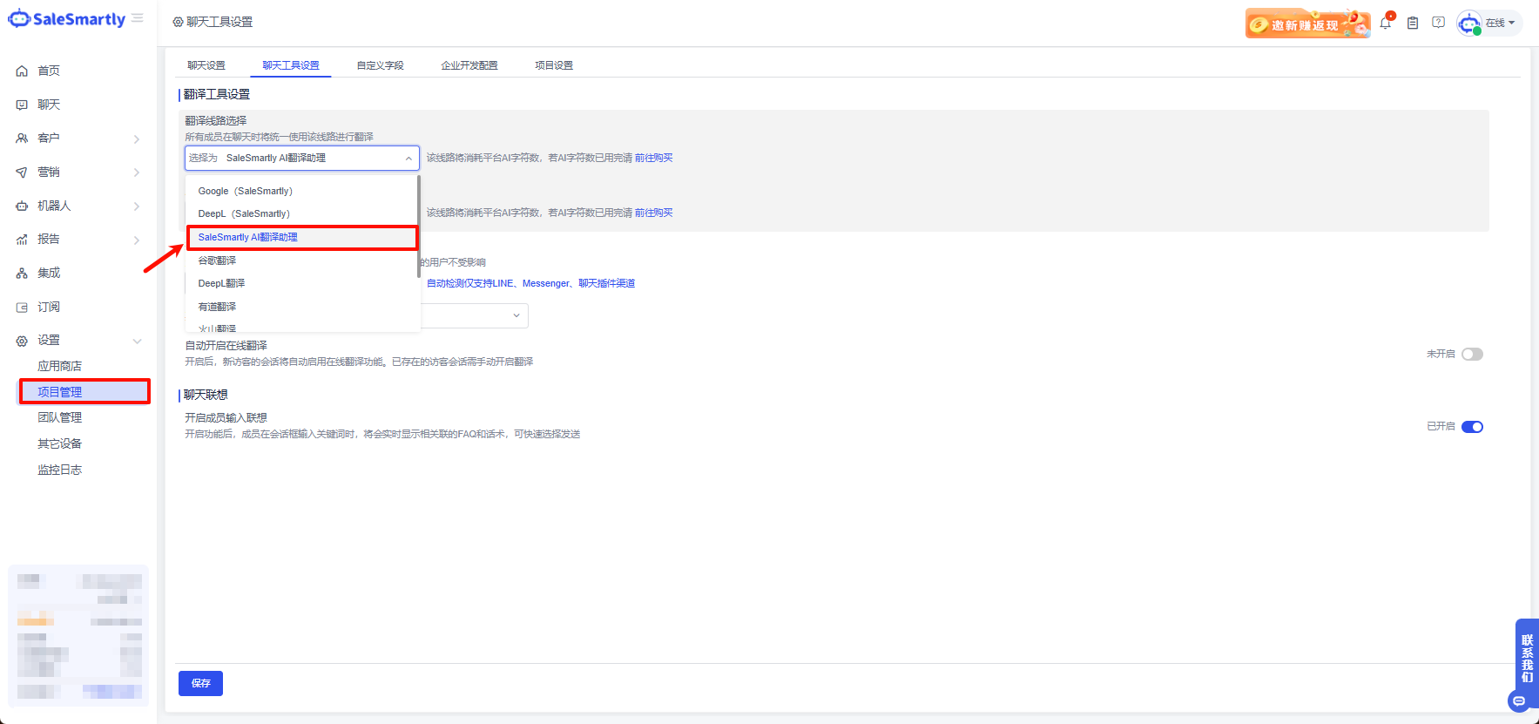Screen dimensions: 1539x724
Task: Click the notification bell icon
Action: pyautogui.click(x=1385, y=24)
